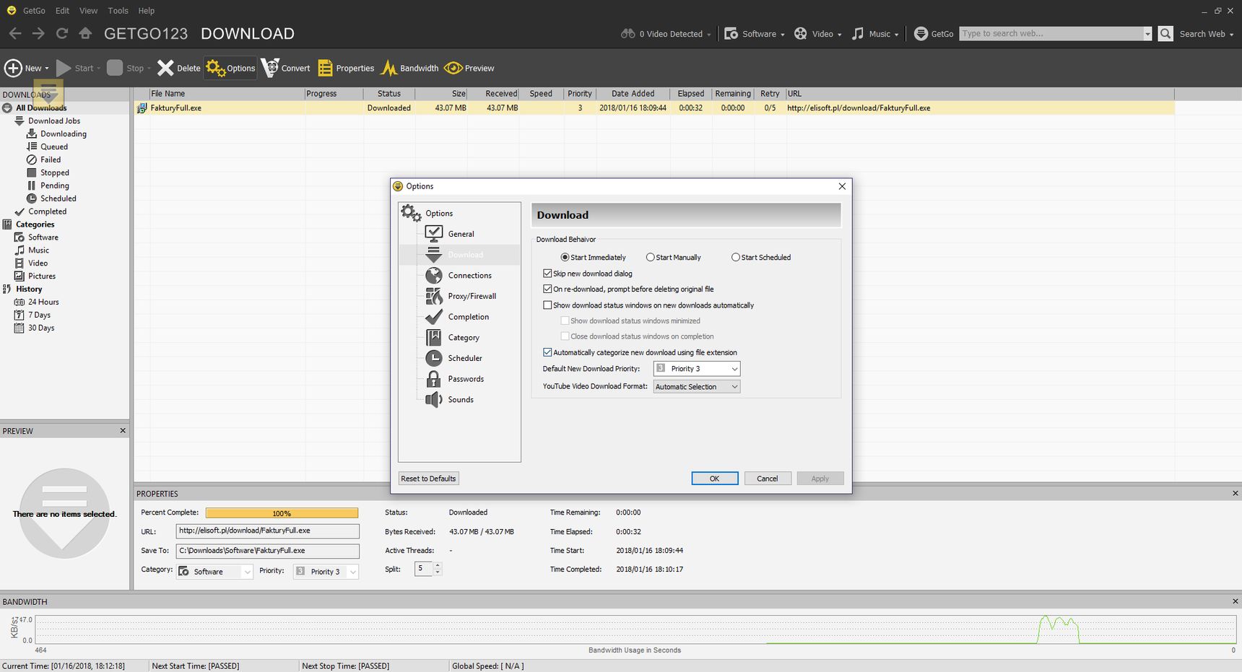The image size is (1242, 672).
Task: Open the GetGo menu
Action: click(x=34, y=11)
